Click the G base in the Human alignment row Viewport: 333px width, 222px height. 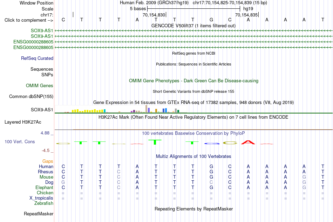click(211, 166)
